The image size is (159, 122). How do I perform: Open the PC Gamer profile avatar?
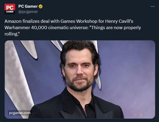click(x=10, y=9)
